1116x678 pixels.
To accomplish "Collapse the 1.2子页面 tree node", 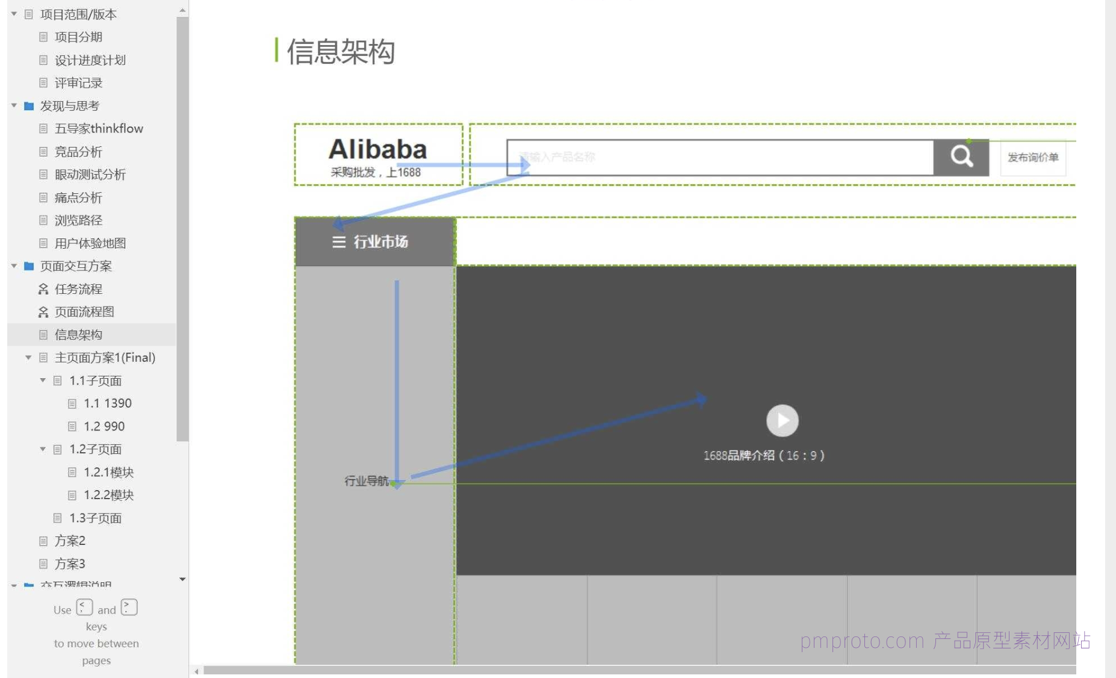I will pos(43,449).
